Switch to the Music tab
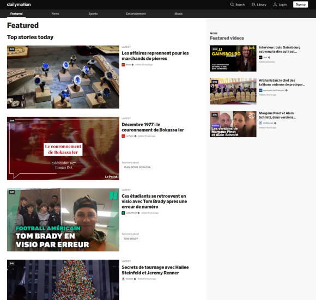 click(x=178, y=14)
